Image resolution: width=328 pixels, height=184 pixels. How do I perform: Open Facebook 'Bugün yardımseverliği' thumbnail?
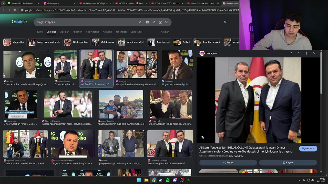click(178, 64)
